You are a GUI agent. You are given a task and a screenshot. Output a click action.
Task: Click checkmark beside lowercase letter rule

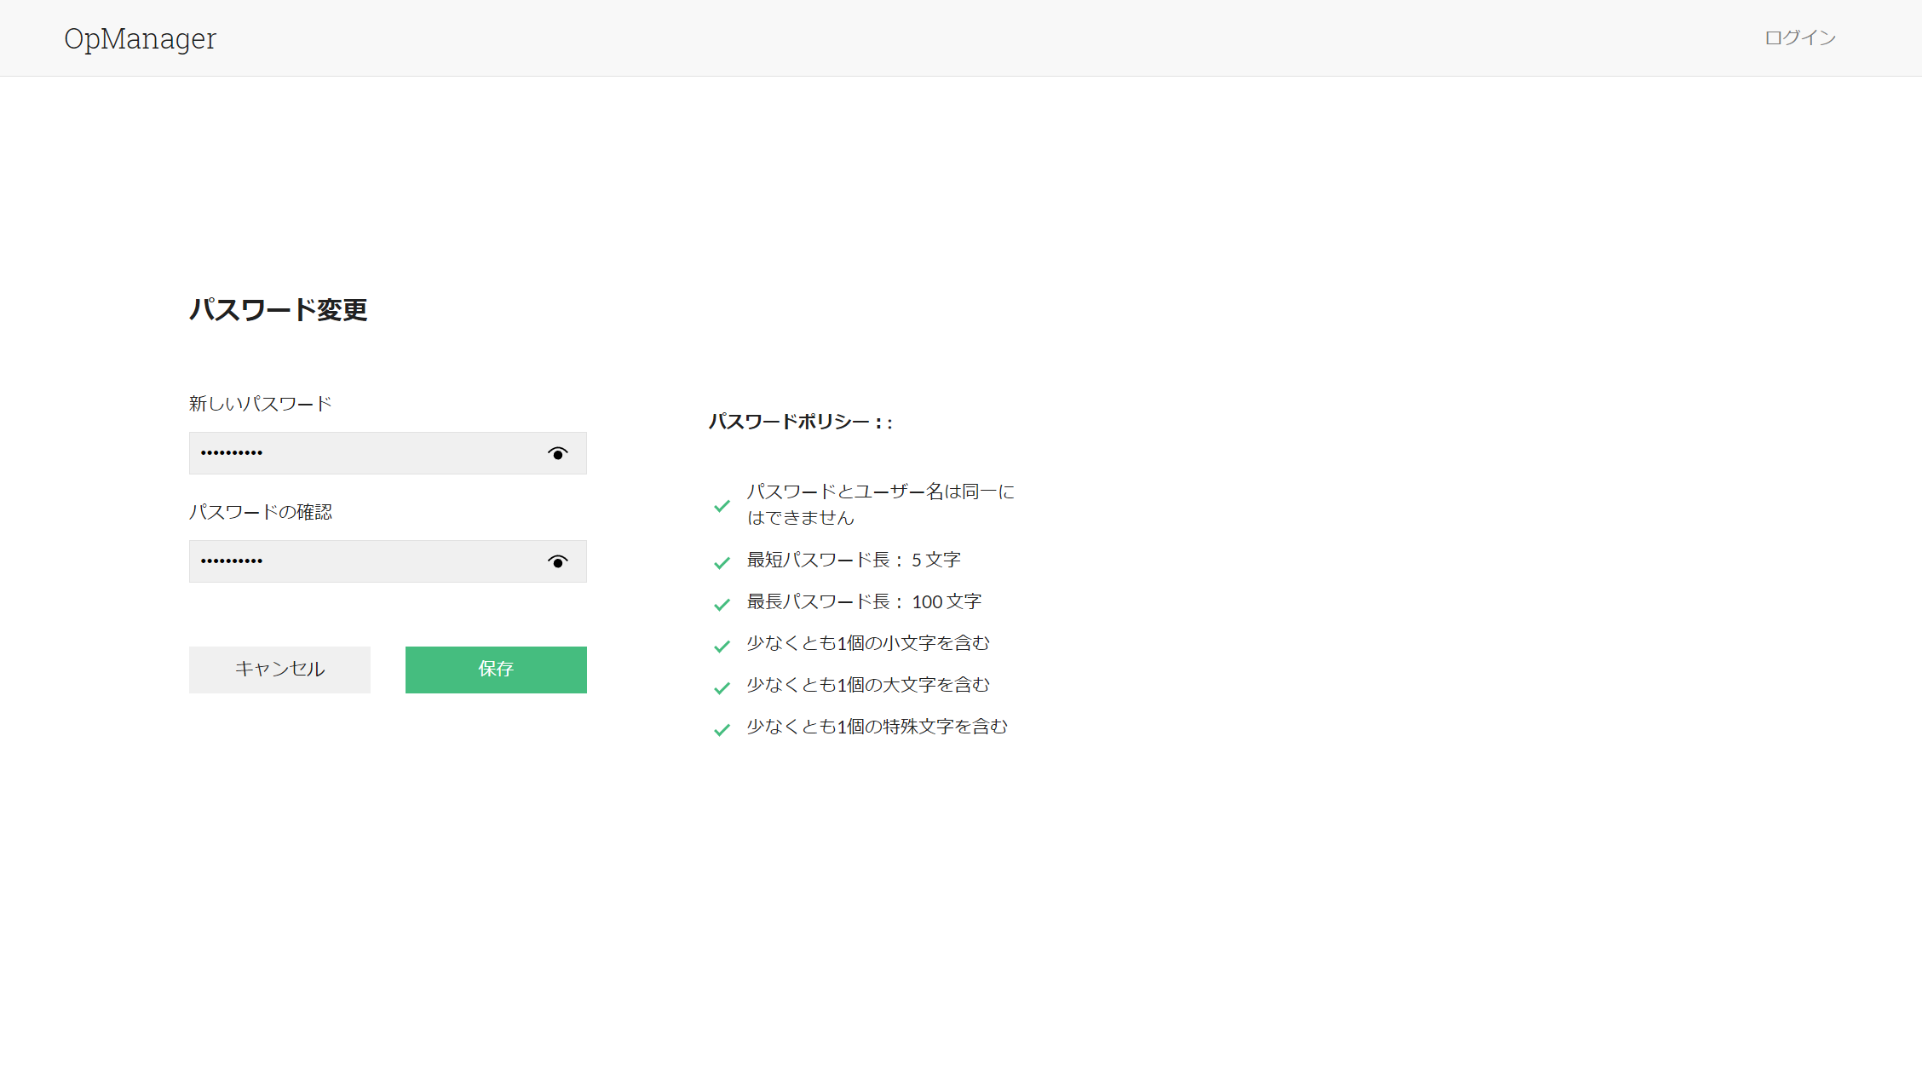click(722, 646)
